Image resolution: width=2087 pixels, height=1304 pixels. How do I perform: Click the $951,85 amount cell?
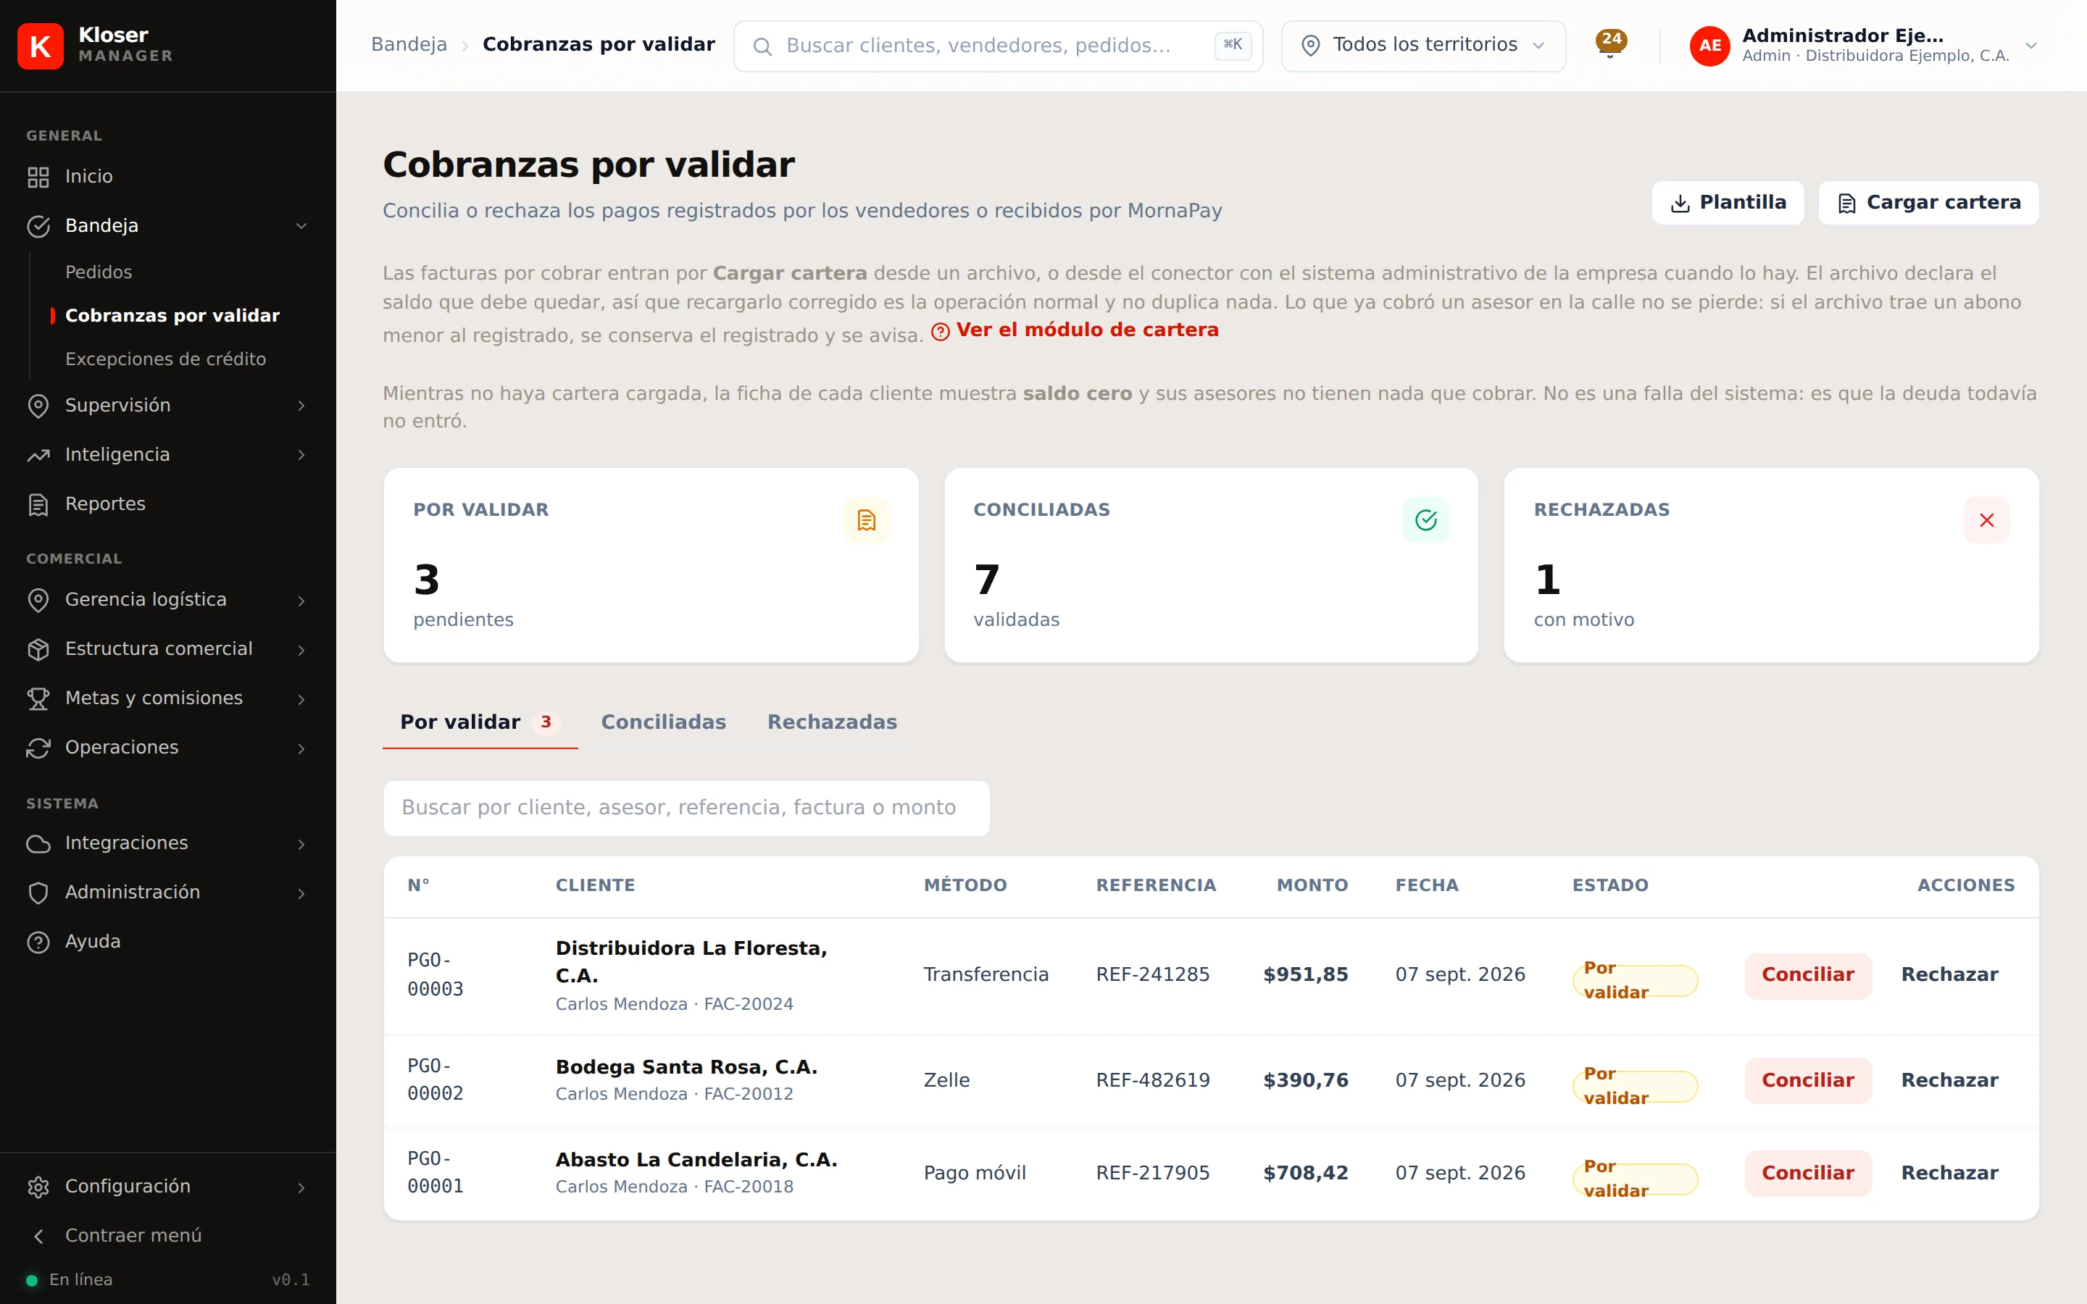[x=1305, y=974]
